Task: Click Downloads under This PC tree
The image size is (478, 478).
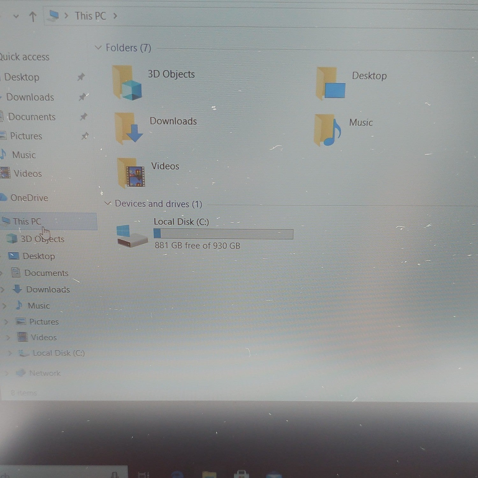Action: 48,290
